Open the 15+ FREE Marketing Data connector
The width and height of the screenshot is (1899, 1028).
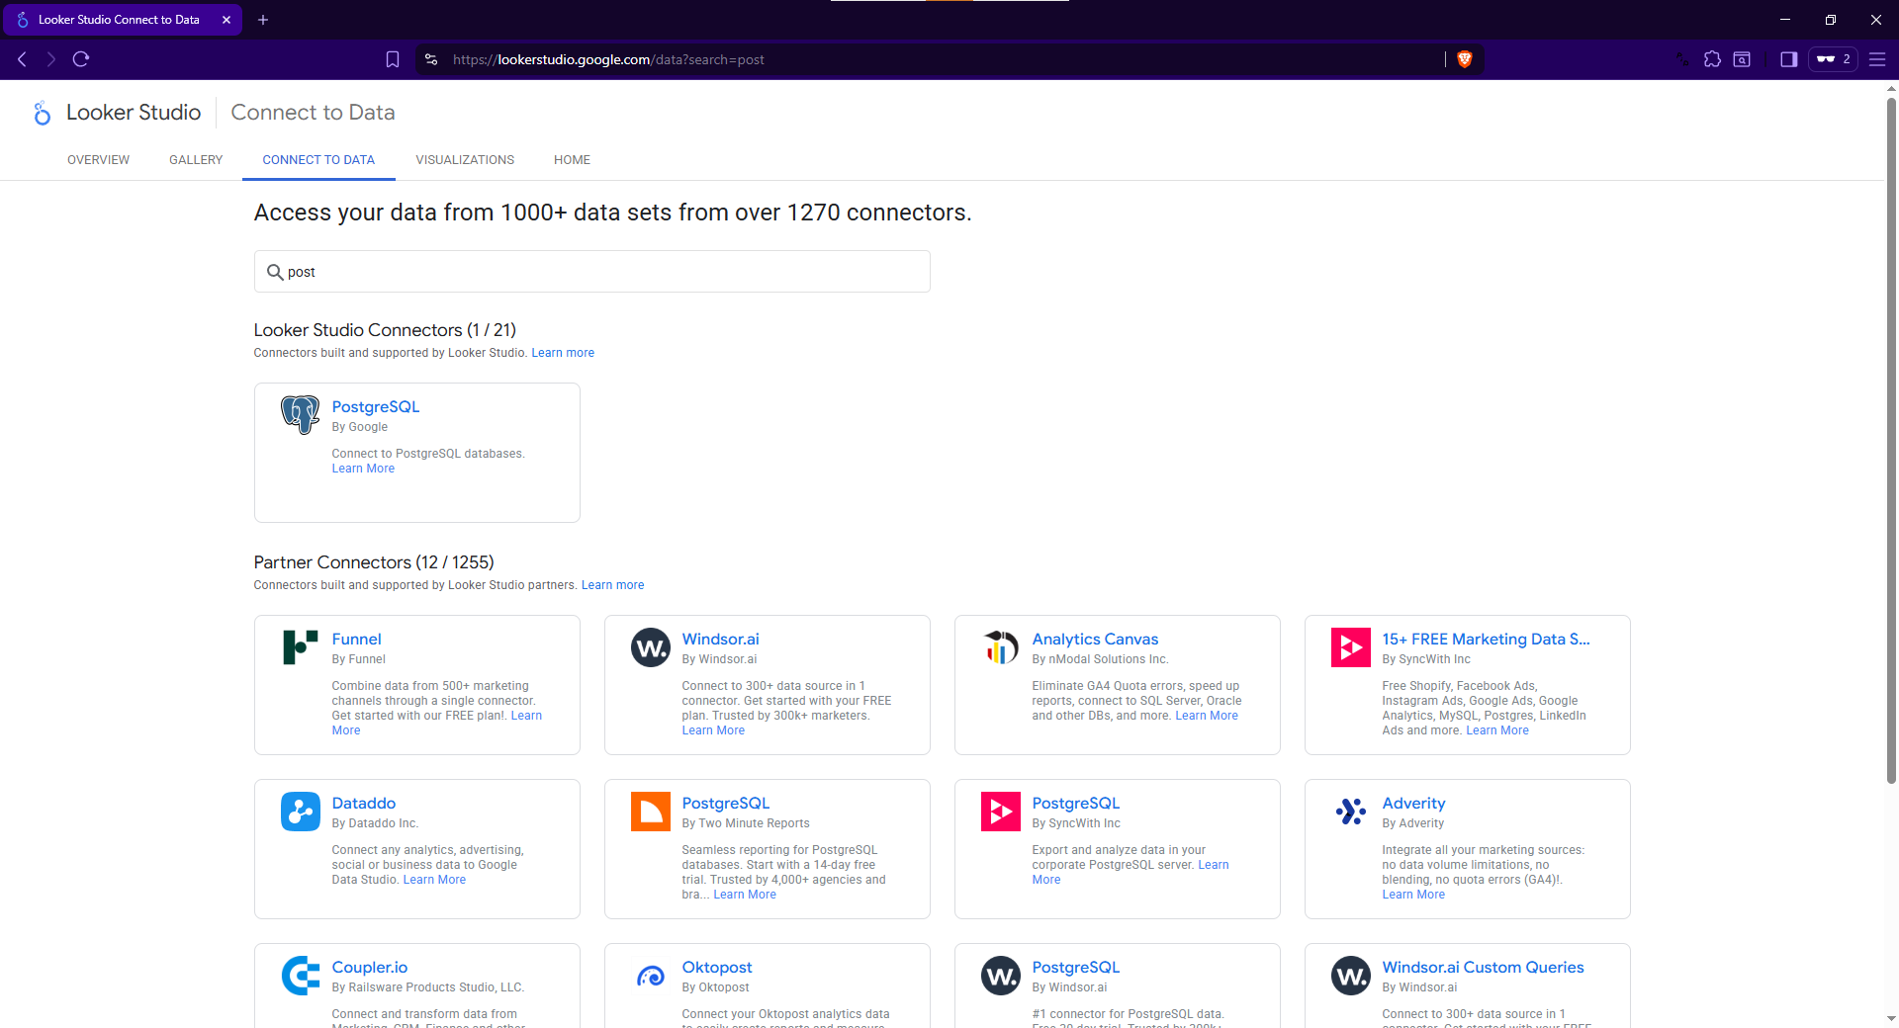click(1487, 640)
